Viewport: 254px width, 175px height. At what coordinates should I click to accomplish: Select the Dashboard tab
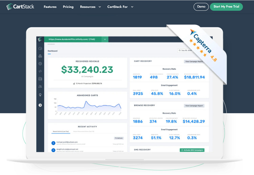(52, 51)
